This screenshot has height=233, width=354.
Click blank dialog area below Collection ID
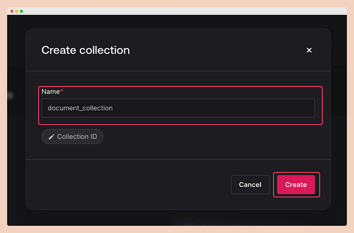[178, 152]
